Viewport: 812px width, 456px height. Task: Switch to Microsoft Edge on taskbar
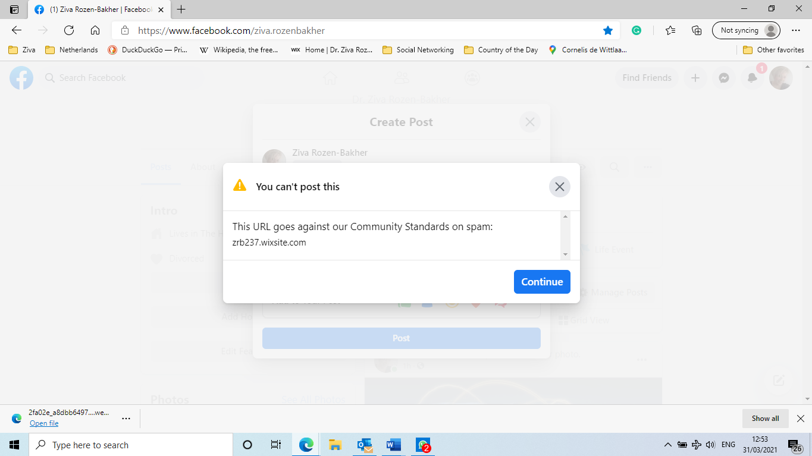(x=306, y=445)
